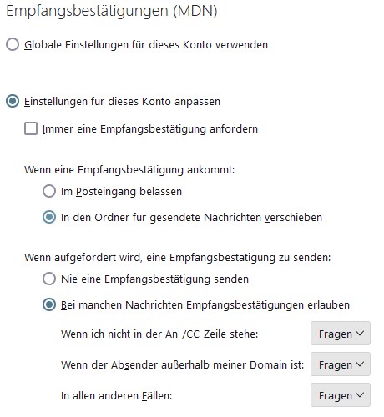The height and width of the screenshot is (417, 384).
Task: Click the 'Empfangsbestätigungen (MDN)' heading
Action: click(x=112, y=12)
